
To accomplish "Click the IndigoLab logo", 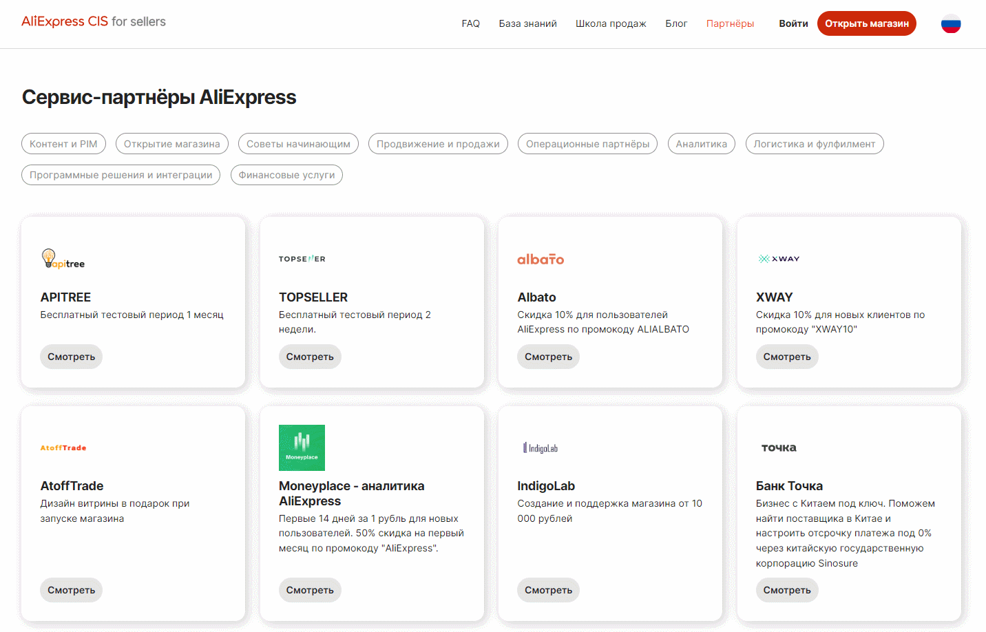I will click(x=541, y=448).
